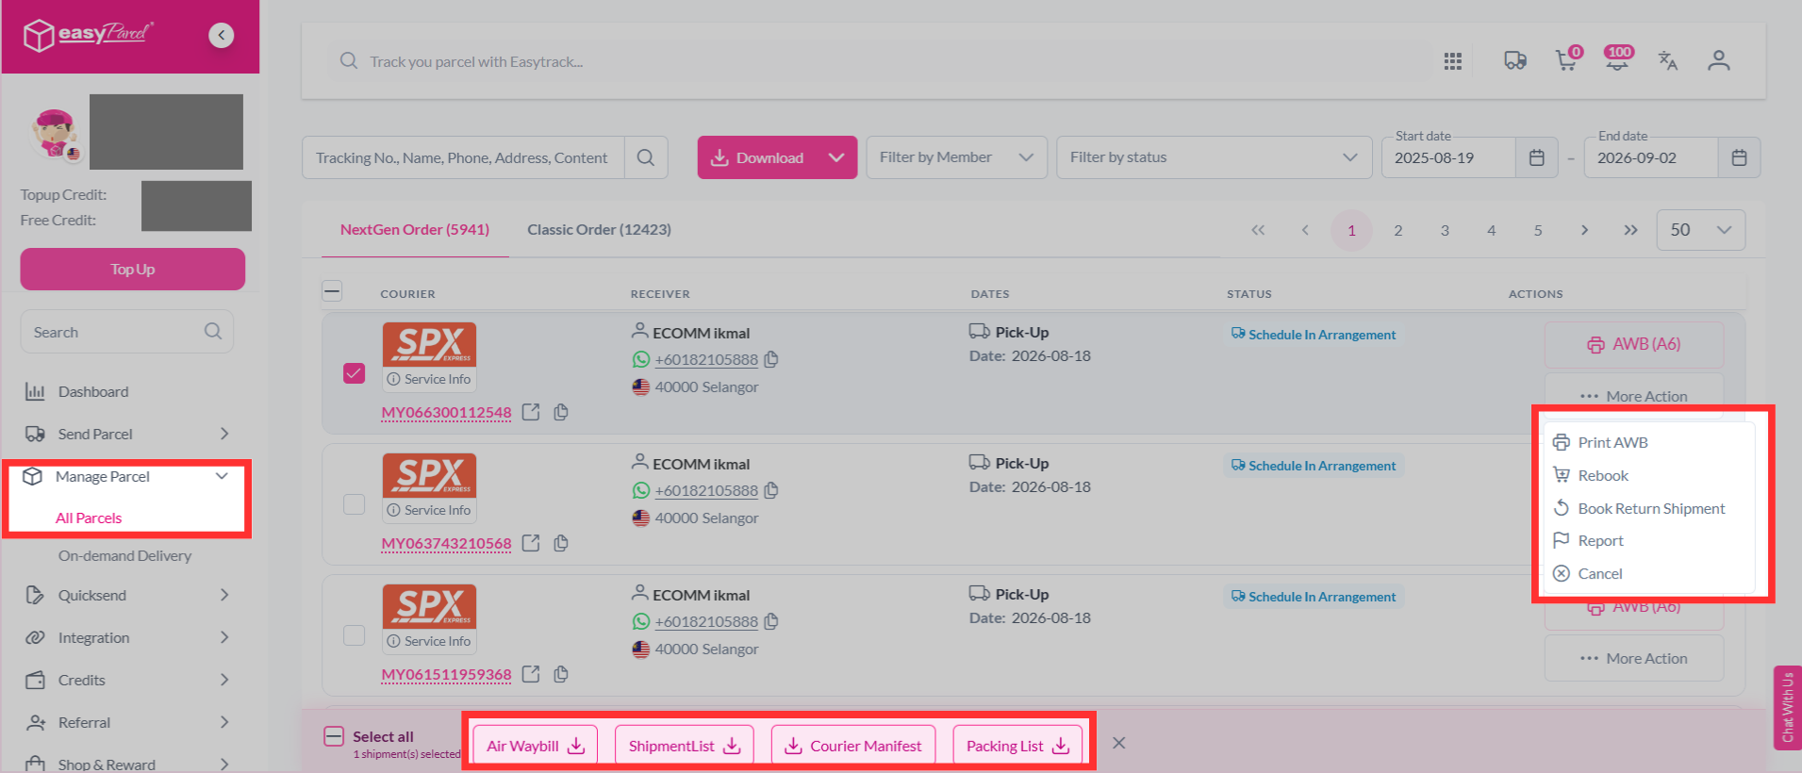Viewport: 1802px width, 773px height.
Task: Go to the next page arrow
Action: point(1584,230)
